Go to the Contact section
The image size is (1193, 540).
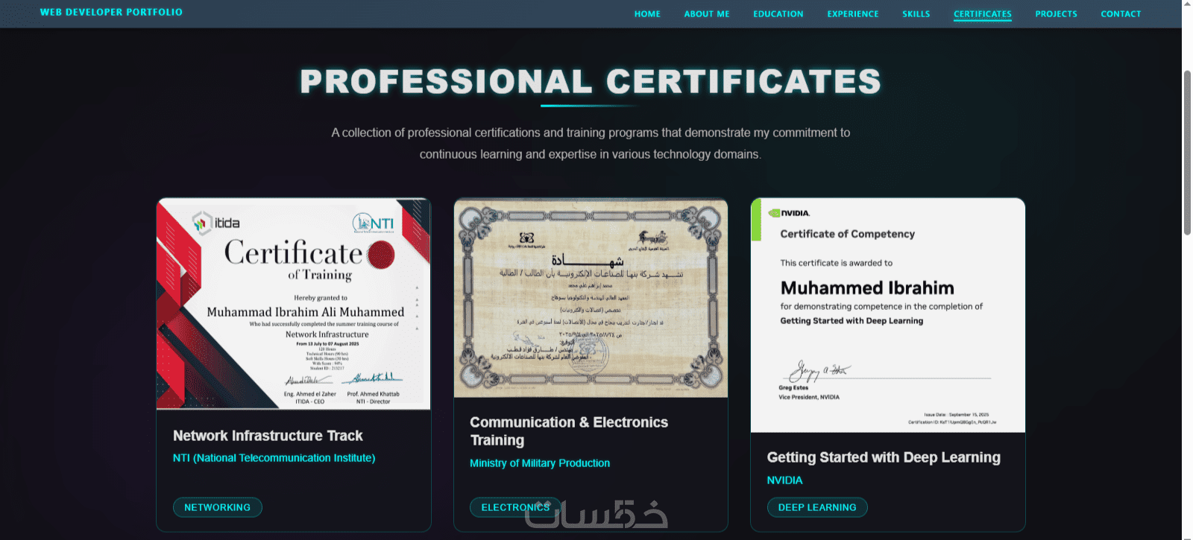[1121, 14]
